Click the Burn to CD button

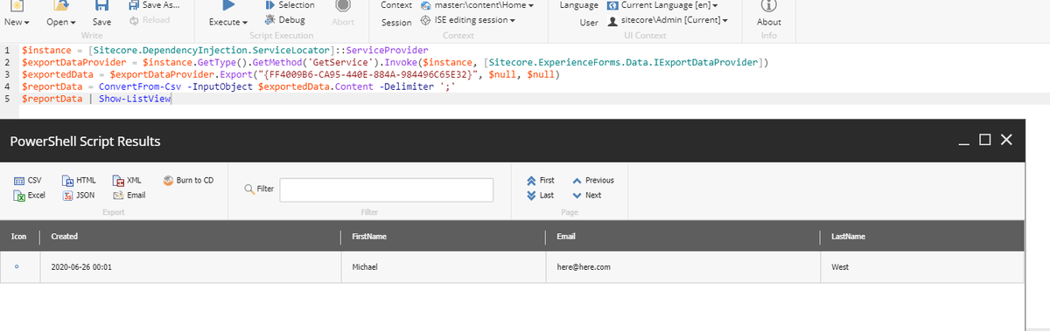[x=188, y=180]
